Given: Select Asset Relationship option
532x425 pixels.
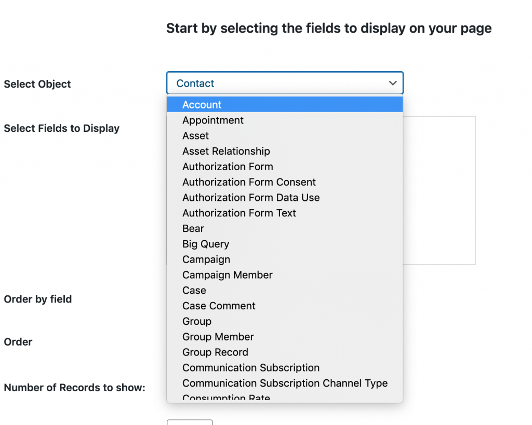Looking at the screenshot, I should point(285,151).
